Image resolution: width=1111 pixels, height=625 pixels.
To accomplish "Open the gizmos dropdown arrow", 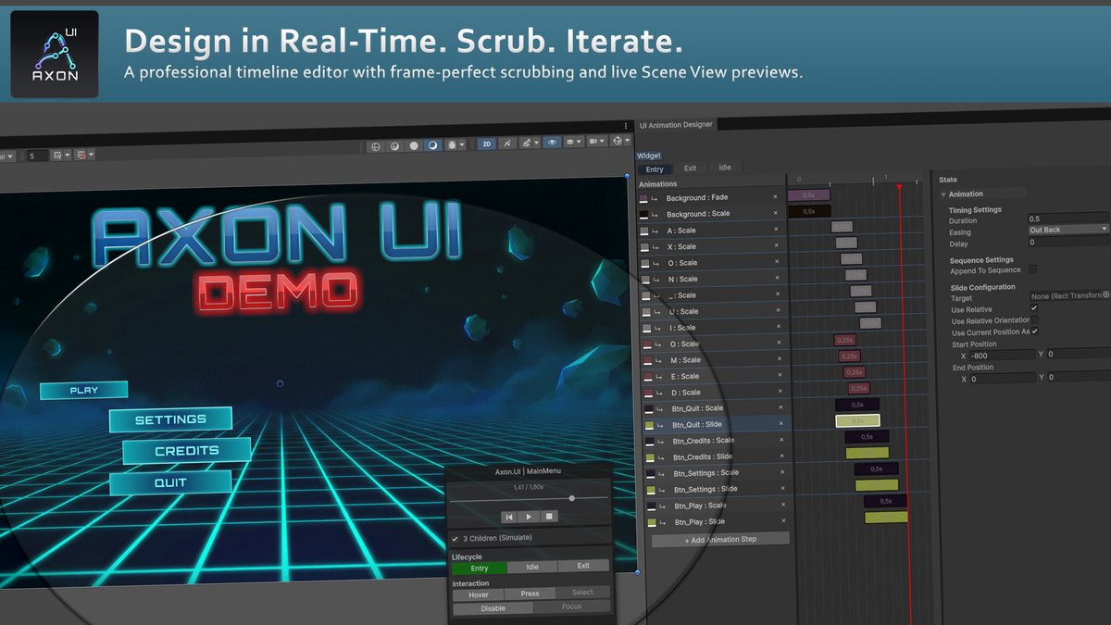I will [x=628, y=140].
